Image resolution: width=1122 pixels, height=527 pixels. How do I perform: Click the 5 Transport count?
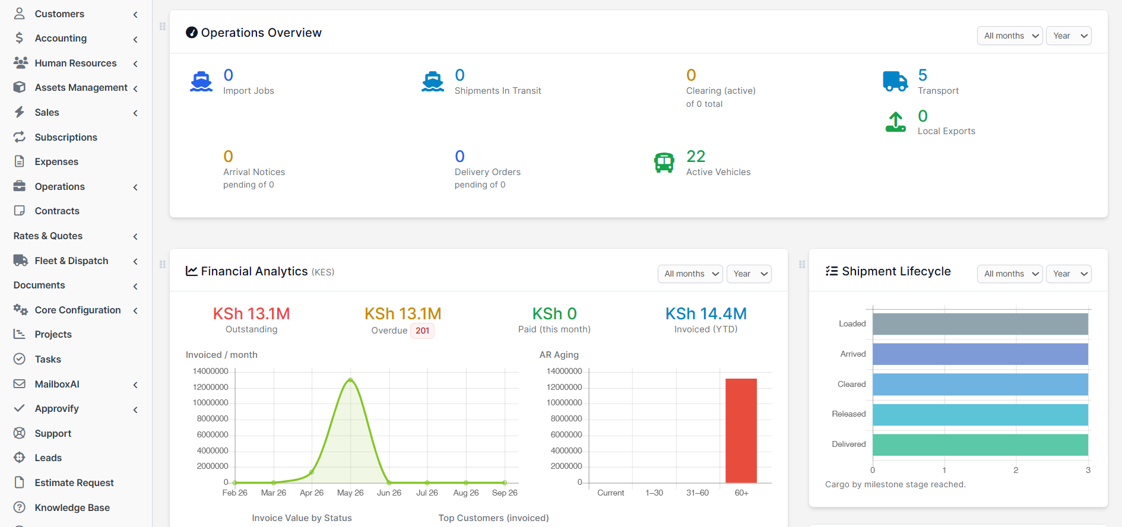pos(923,75)
